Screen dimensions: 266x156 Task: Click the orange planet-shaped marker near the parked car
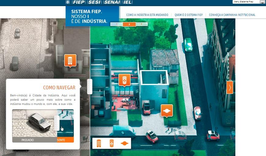tap(167, 110)
